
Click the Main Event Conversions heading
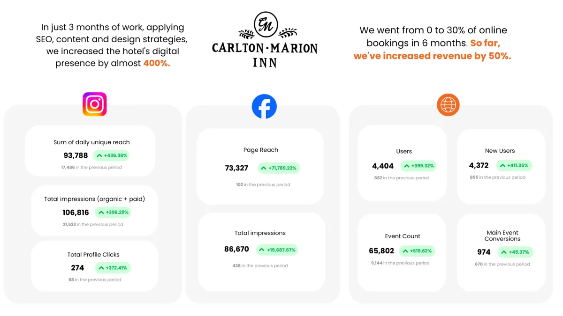pos(502,235)
